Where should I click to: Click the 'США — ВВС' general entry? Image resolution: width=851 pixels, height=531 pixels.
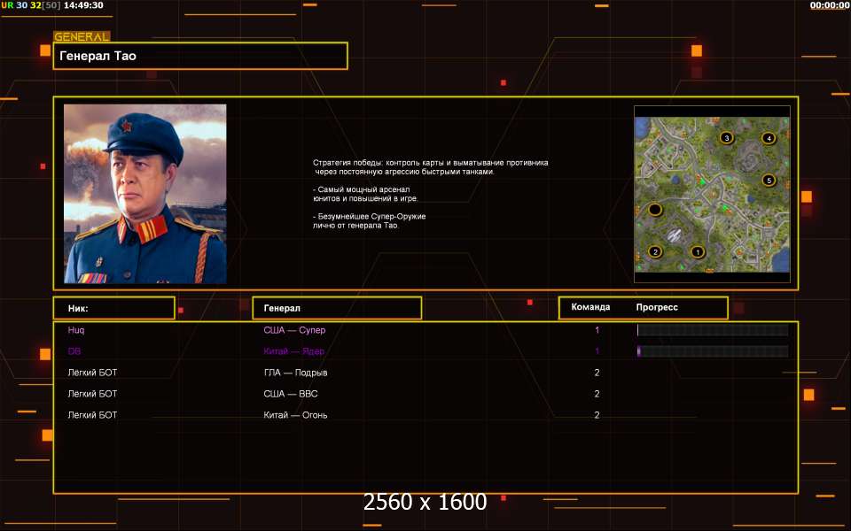coord(291,394)
